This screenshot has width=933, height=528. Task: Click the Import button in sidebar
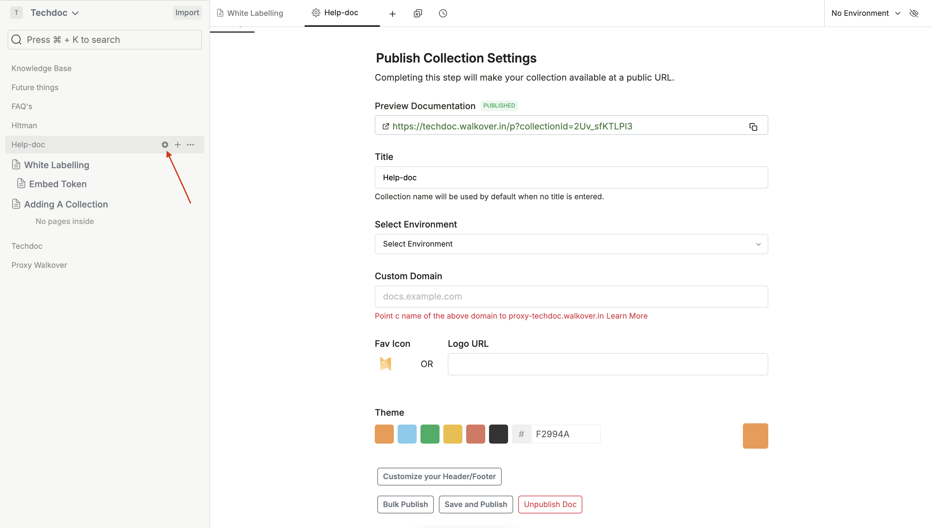[x=187, y=13]
